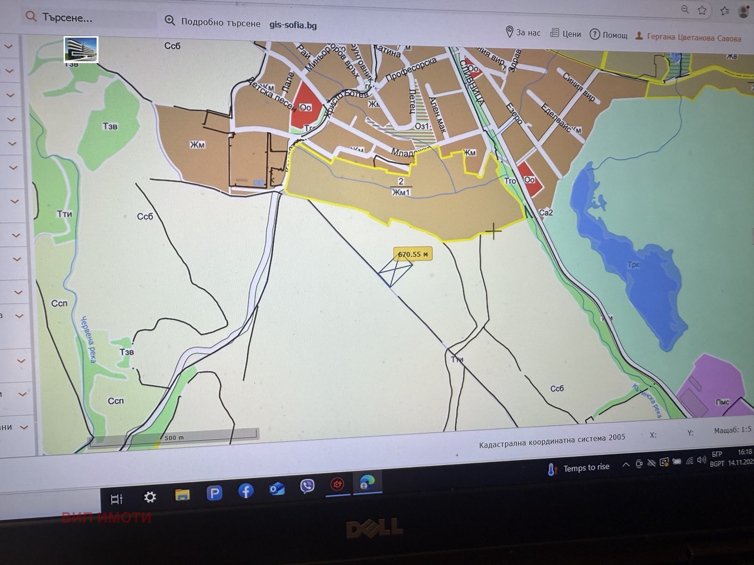
Task: Add page to favorites with star icon
Action: click(x=702, y=10)
